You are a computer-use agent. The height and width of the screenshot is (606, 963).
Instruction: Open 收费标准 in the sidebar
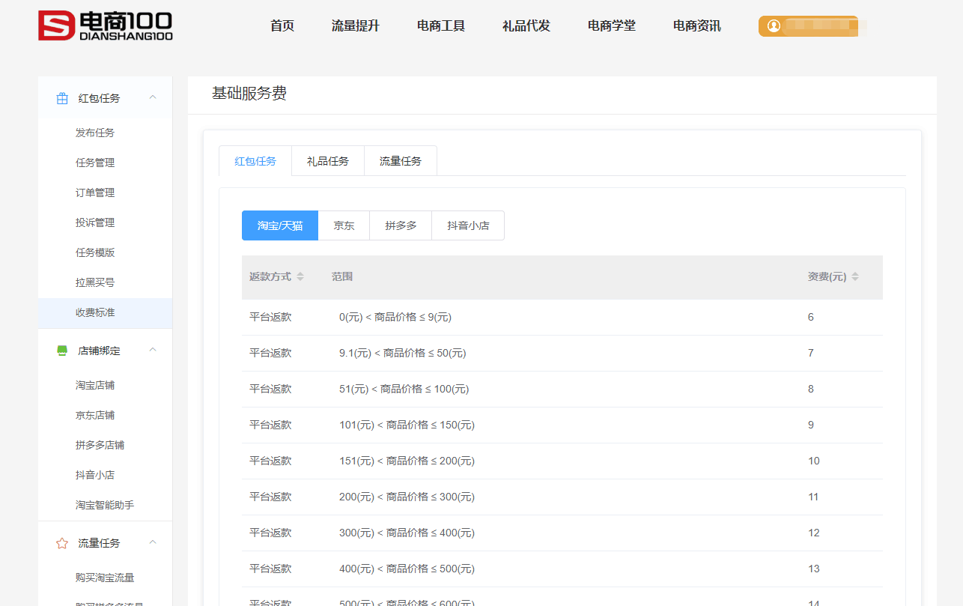tap(105, 312)
